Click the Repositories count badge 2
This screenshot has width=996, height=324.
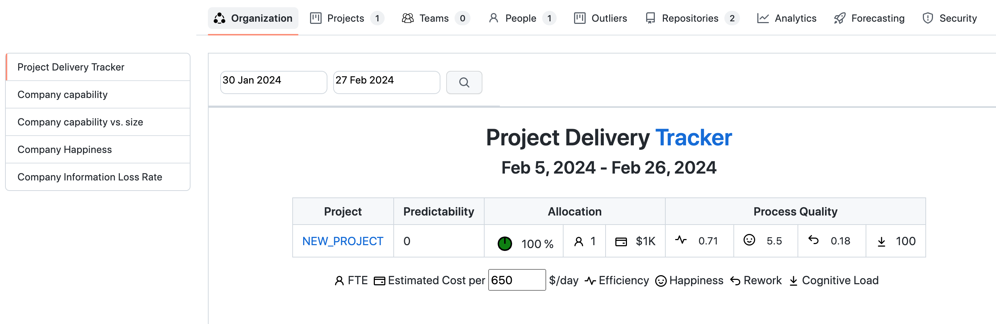[732, 18]
